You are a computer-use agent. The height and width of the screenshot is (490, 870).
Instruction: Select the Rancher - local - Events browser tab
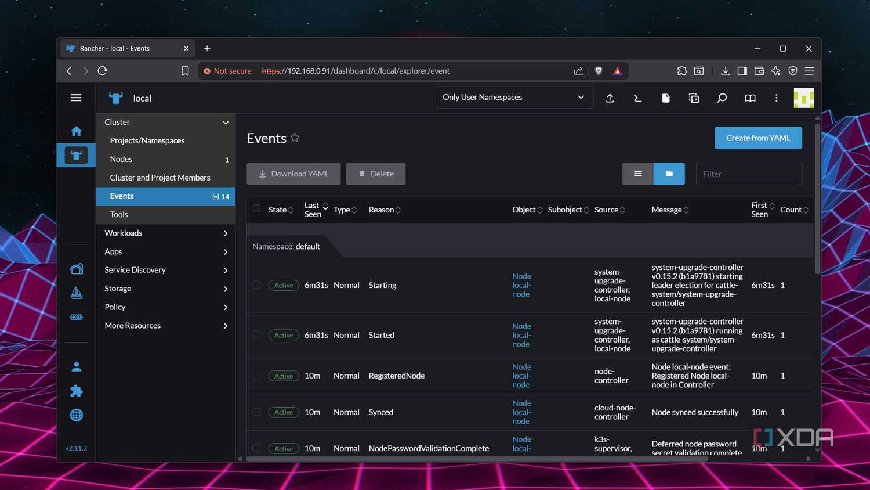[x=127, y=48]
